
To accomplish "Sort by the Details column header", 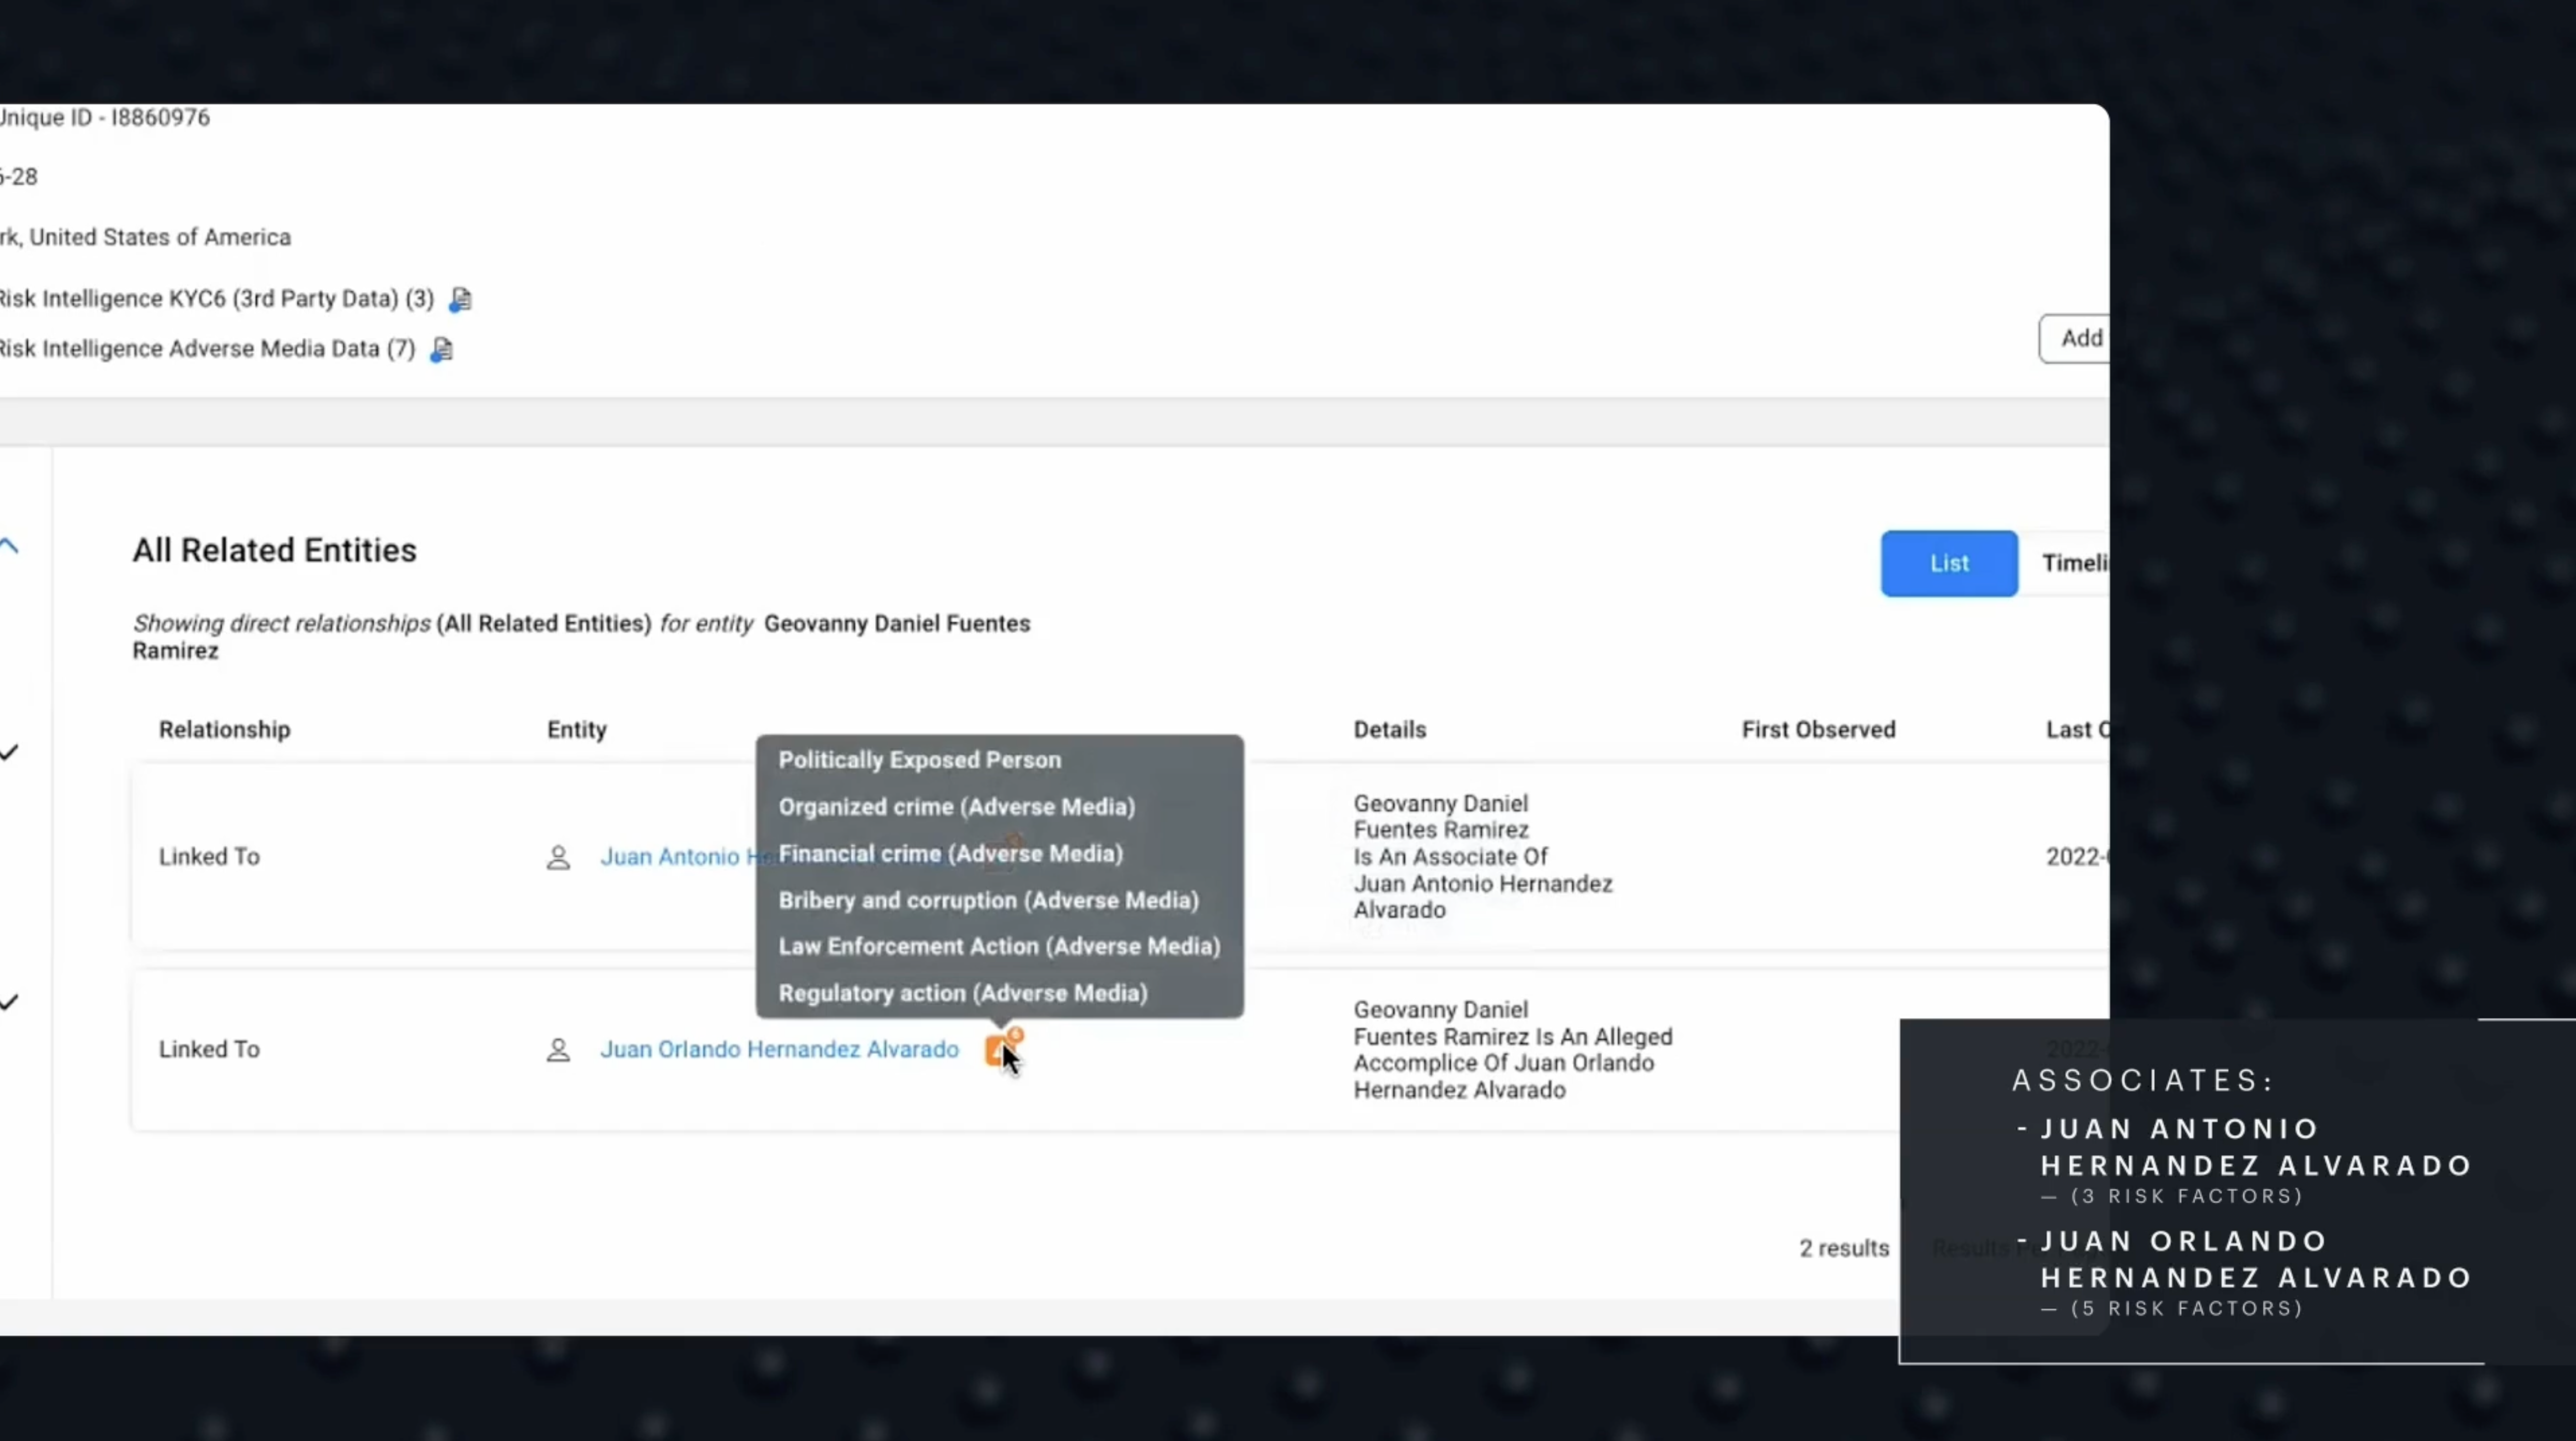I will (x=1390, y=730).
